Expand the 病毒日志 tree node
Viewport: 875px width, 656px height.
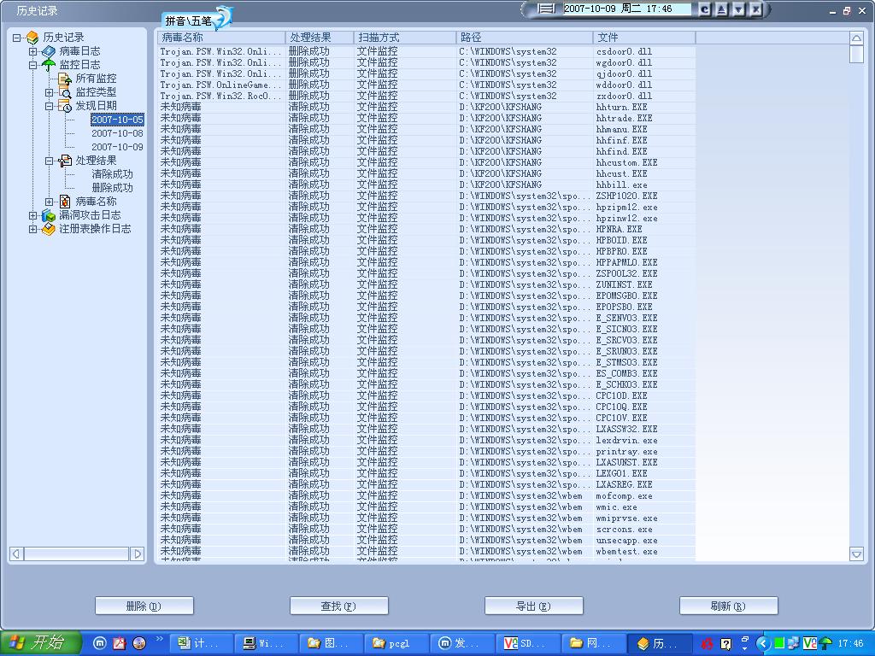click(x=33, y=51)
